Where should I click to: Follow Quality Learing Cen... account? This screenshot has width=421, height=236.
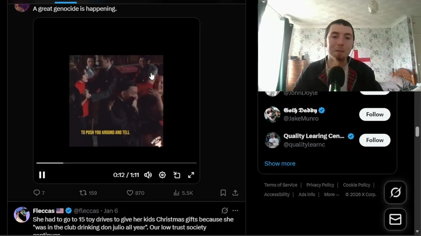pos(375,140)
